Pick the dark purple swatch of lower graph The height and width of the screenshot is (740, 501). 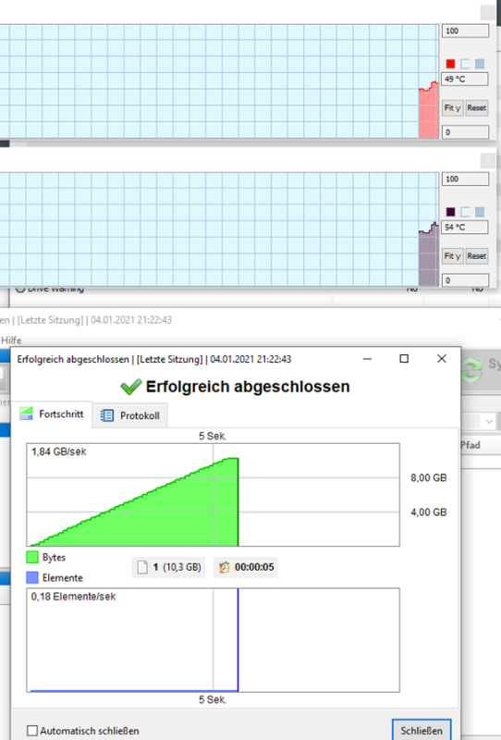tap(450, 212)
